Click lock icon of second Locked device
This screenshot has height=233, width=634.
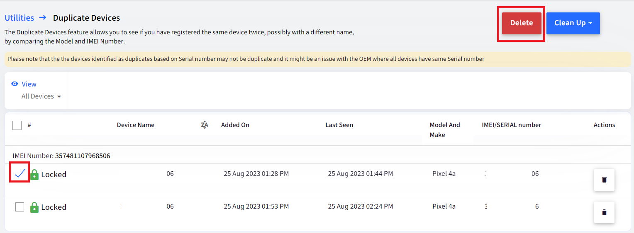click(x=34, y=207)
